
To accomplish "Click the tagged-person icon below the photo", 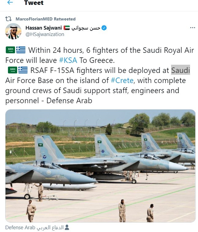I will point(67,227).
